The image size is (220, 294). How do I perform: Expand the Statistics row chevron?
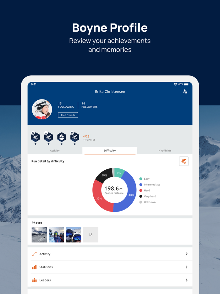[x=186, y=267]
